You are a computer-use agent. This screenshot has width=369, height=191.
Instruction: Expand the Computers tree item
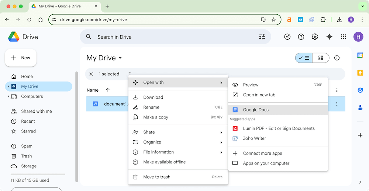pyautogui.click(x=8, y=96)
